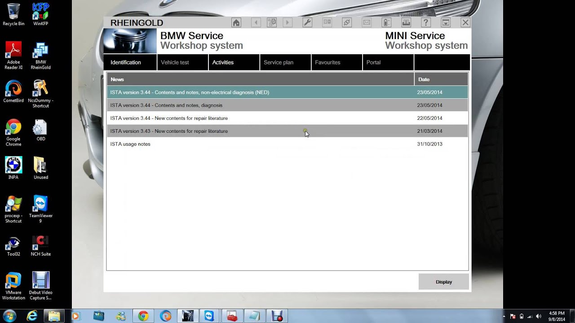Open the VMware Workstation desktop icon

(13, 286)
